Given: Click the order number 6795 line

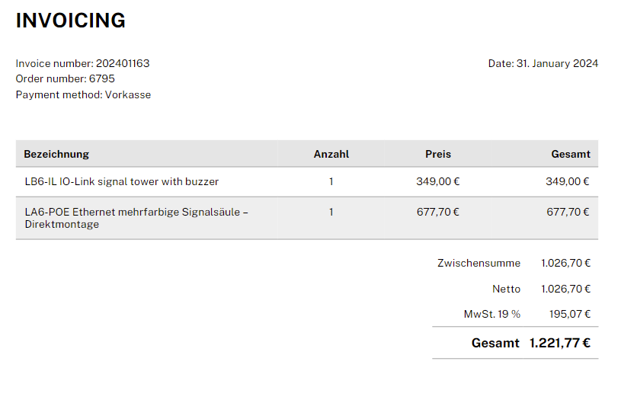Looking at the screenshot, I should pyautogui.click(x=66, y=78).
